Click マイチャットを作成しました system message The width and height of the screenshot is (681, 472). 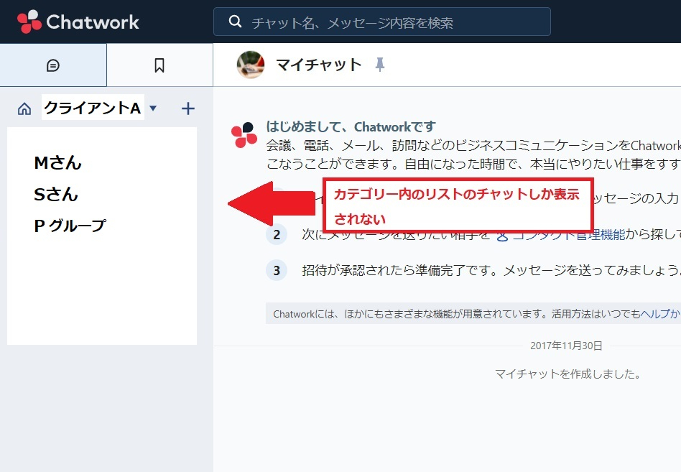(567, 374)
